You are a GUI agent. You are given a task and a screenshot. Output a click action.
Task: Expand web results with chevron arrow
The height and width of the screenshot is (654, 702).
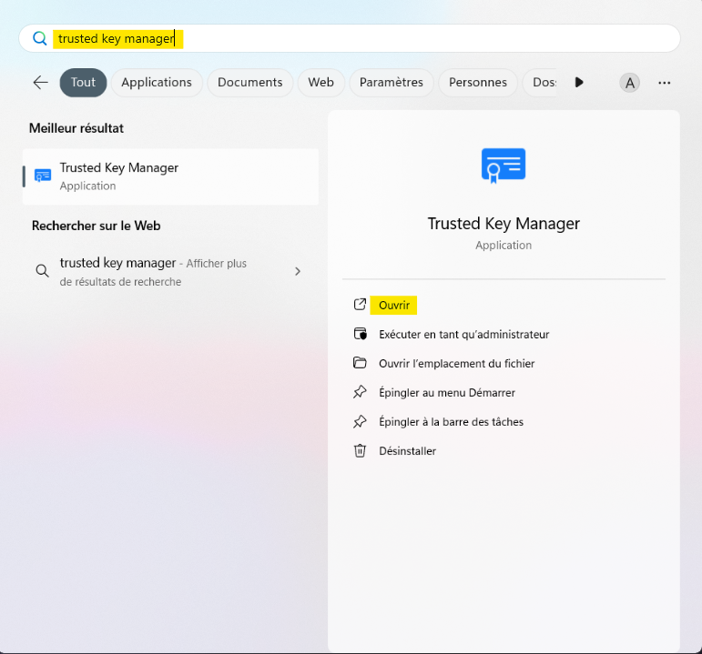click(298, 271)
